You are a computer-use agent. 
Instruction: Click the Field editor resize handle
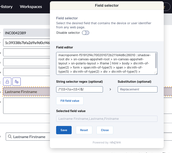(x=156, y=73)
